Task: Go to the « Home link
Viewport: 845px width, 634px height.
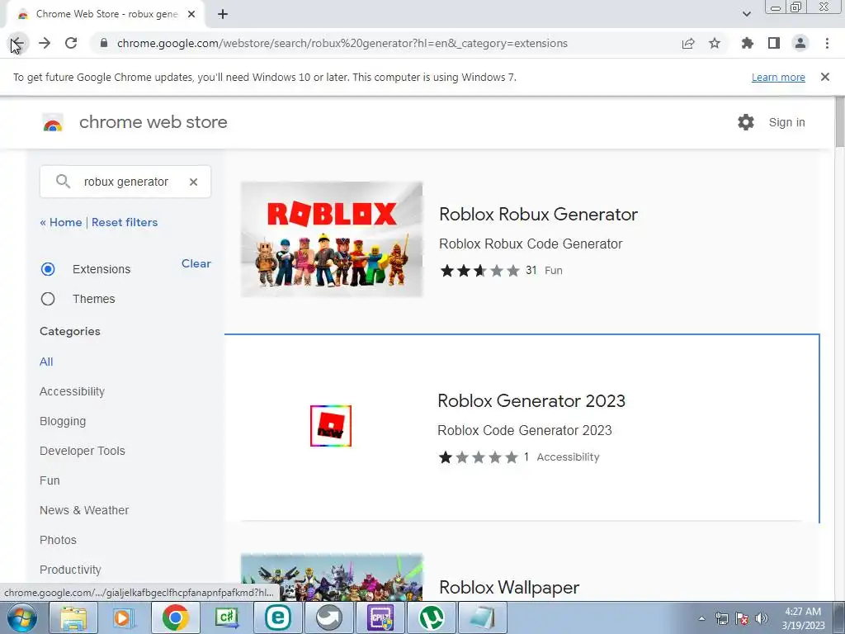Action: [x=61, y=222]
